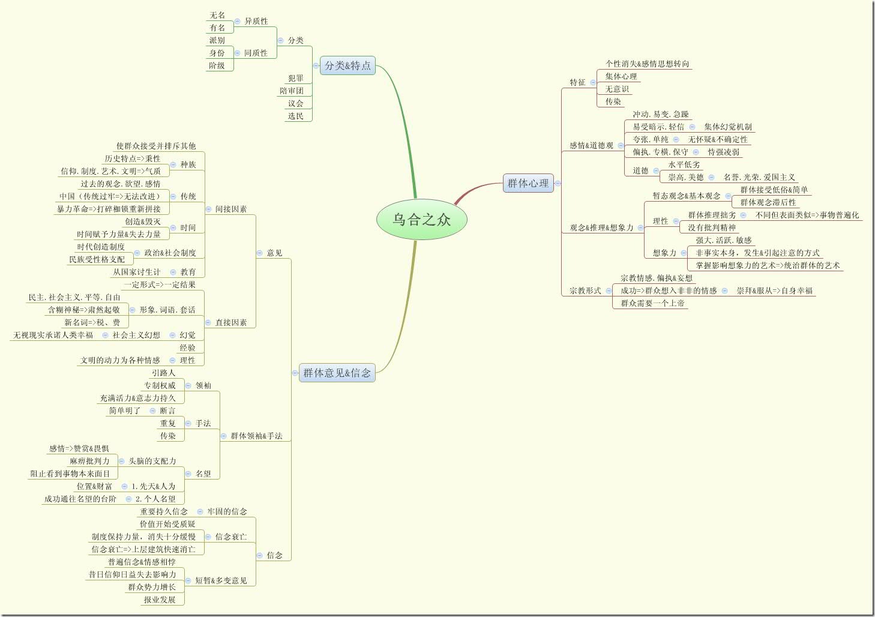Collapse the 间接因素 subtopic toggle

coord(208,209)
